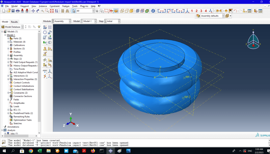Expand the Interactions (3) tree node
Image resolution: width=270 pixels, height=154 pixels.
8,76
